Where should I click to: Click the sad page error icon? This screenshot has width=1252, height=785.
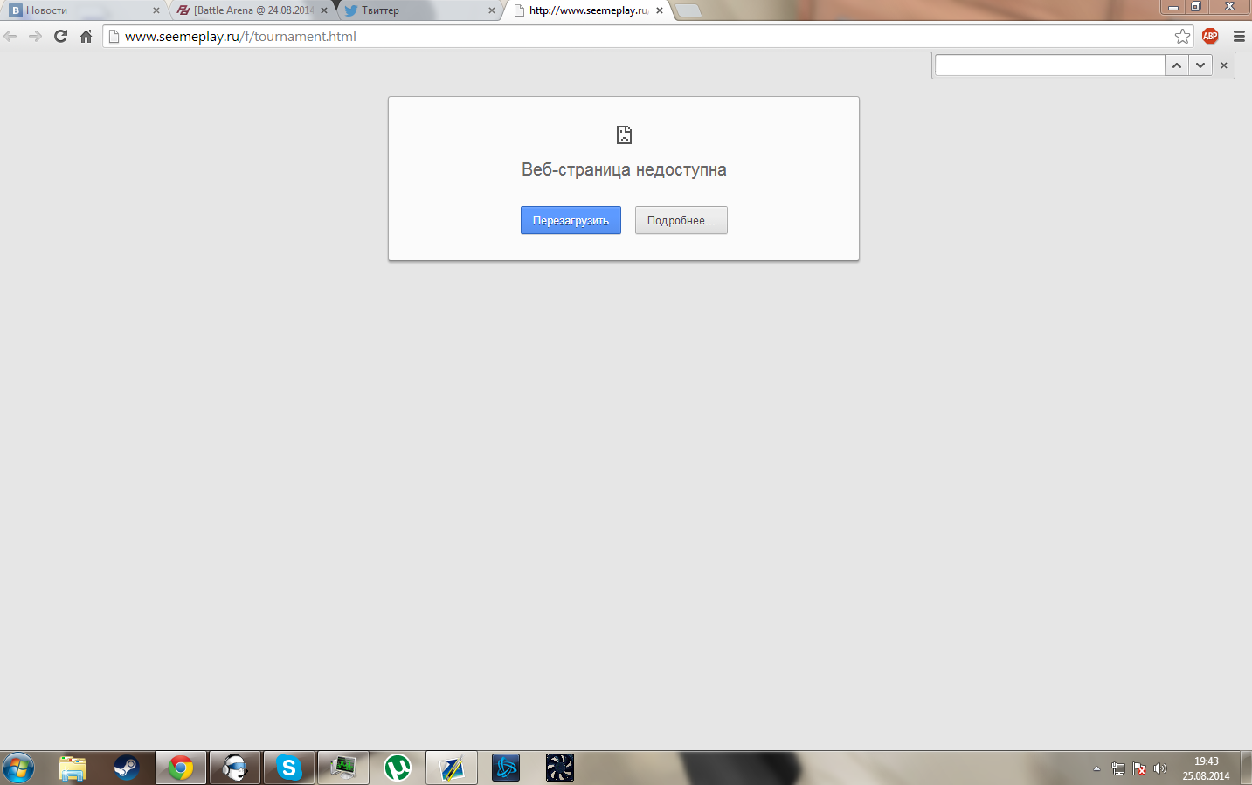624,134
